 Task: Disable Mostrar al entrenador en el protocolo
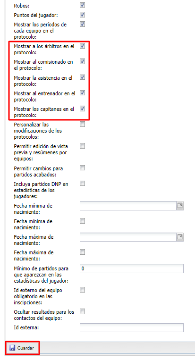[x=82, y=93]
